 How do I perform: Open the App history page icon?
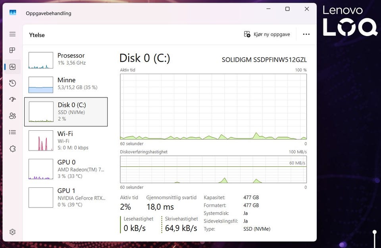click(x=12, y=83)
